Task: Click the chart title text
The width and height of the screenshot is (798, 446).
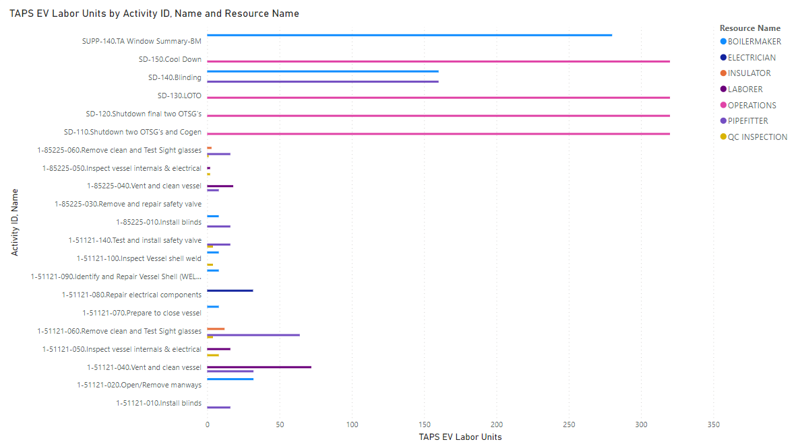Action: [154, 13]
